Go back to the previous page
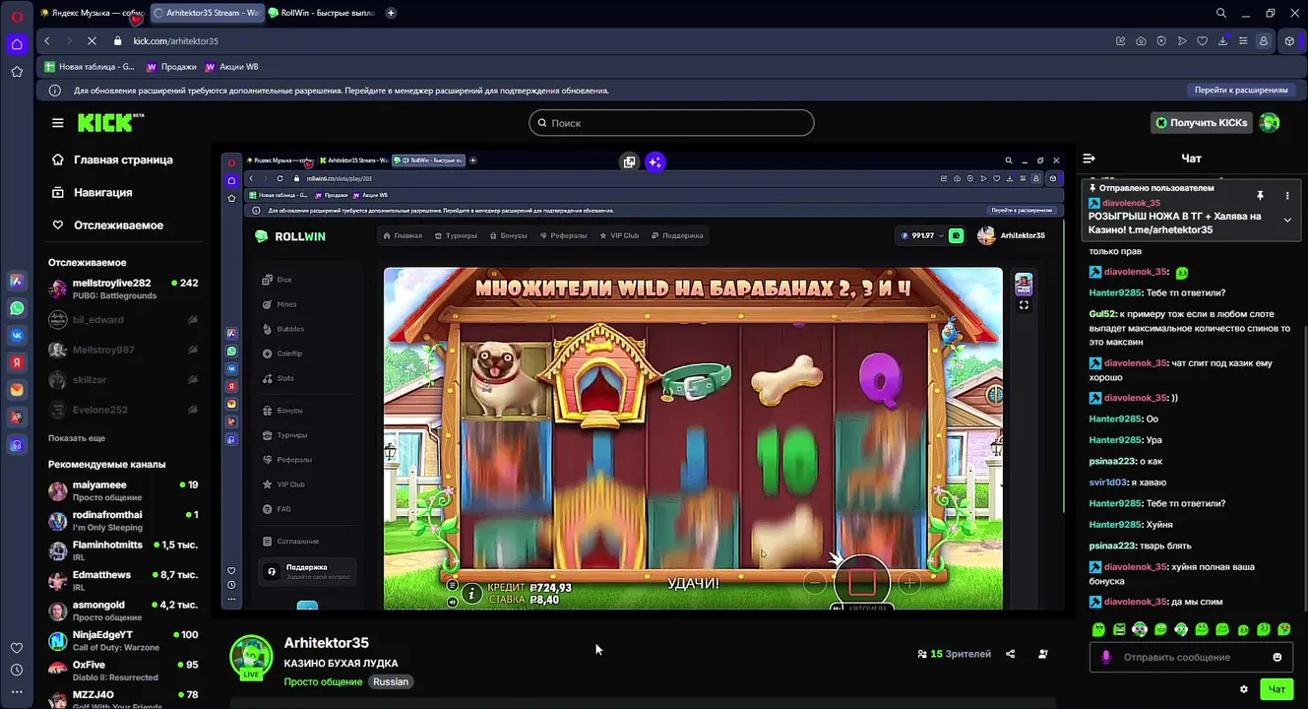Viewport: 1308px width, 709px height. click(47, 41)
